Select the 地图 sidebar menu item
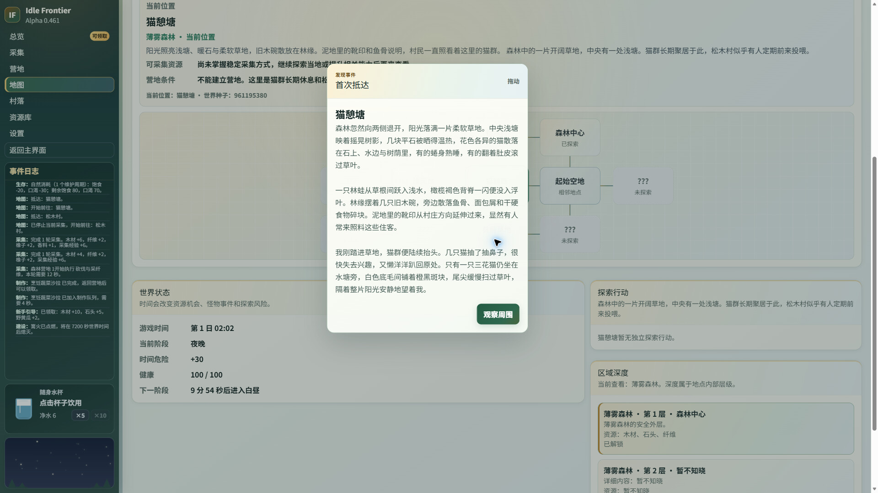Screen dimensions: 878x493 [x=59, y=85]
